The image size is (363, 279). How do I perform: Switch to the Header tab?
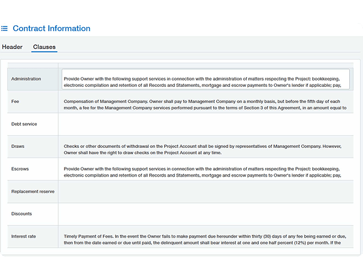[12, 47]
